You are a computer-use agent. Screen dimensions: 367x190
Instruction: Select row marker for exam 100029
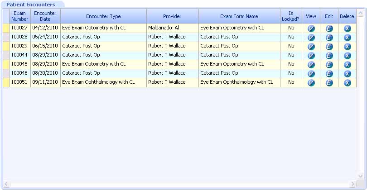6,46
